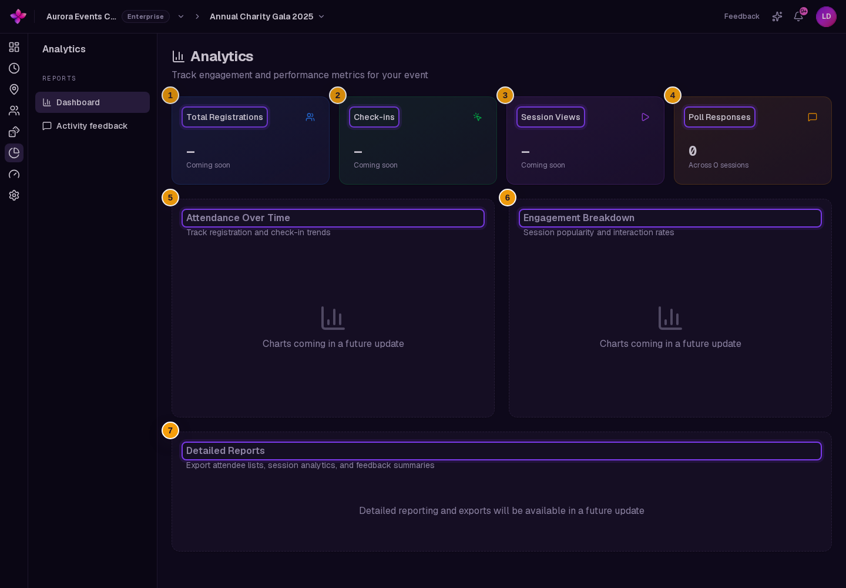
Task: Open the people icon in left rail
Action: tap(14, 111)
